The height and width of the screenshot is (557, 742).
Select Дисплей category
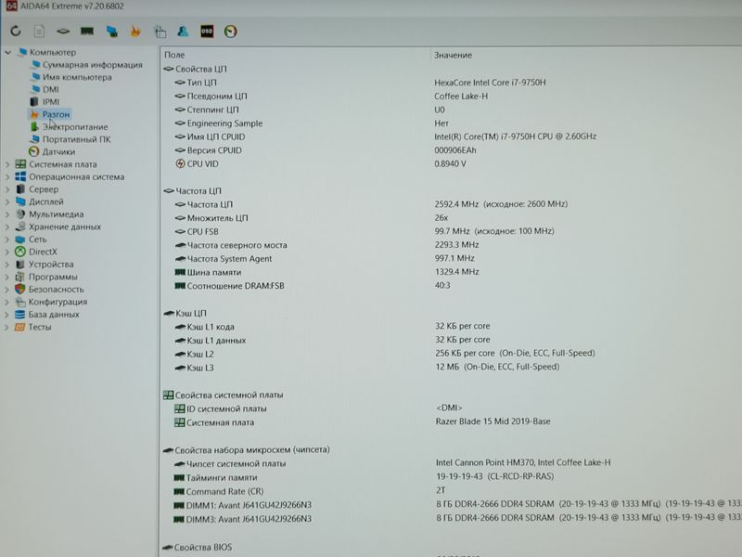coord(46,201)
